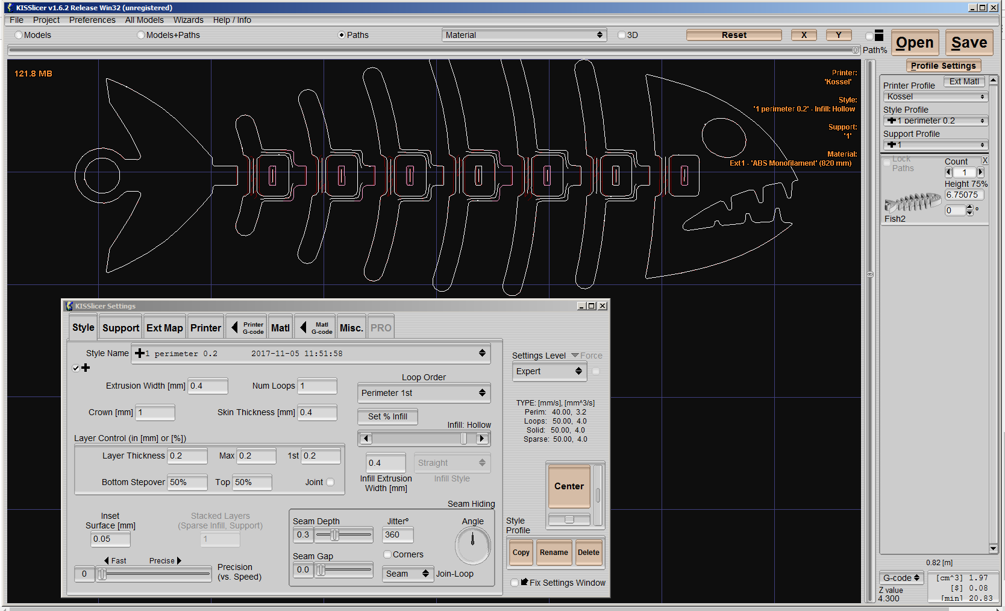The image size is (1005, 611).
Task: Click the black square Path% icon
Action: [879, 36]
